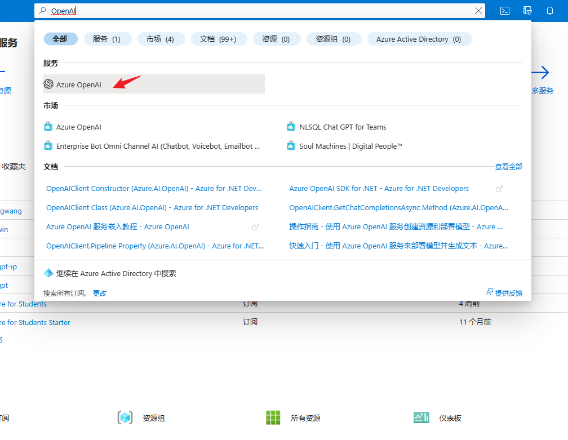Click the notifications bell icon
Screen dimensions: 568x440
pos(550,11)
